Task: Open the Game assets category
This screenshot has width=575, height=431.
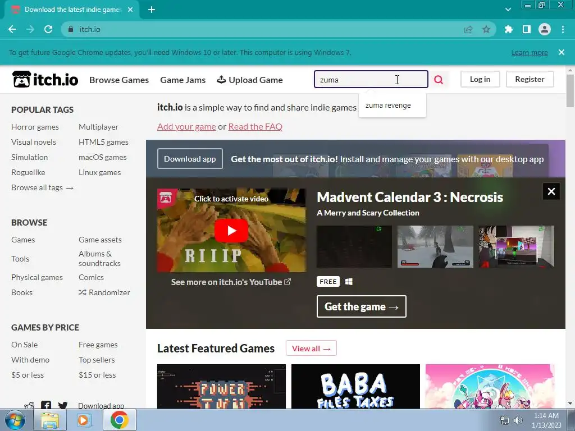Action: pos(100,240)
